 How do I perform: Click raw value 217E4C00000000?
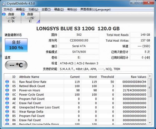click(134, 90)
